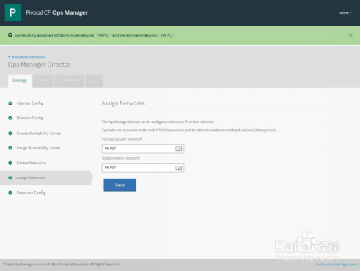Click checkmark icon beside Director Config
361x271 pixels.
(10, 118)
